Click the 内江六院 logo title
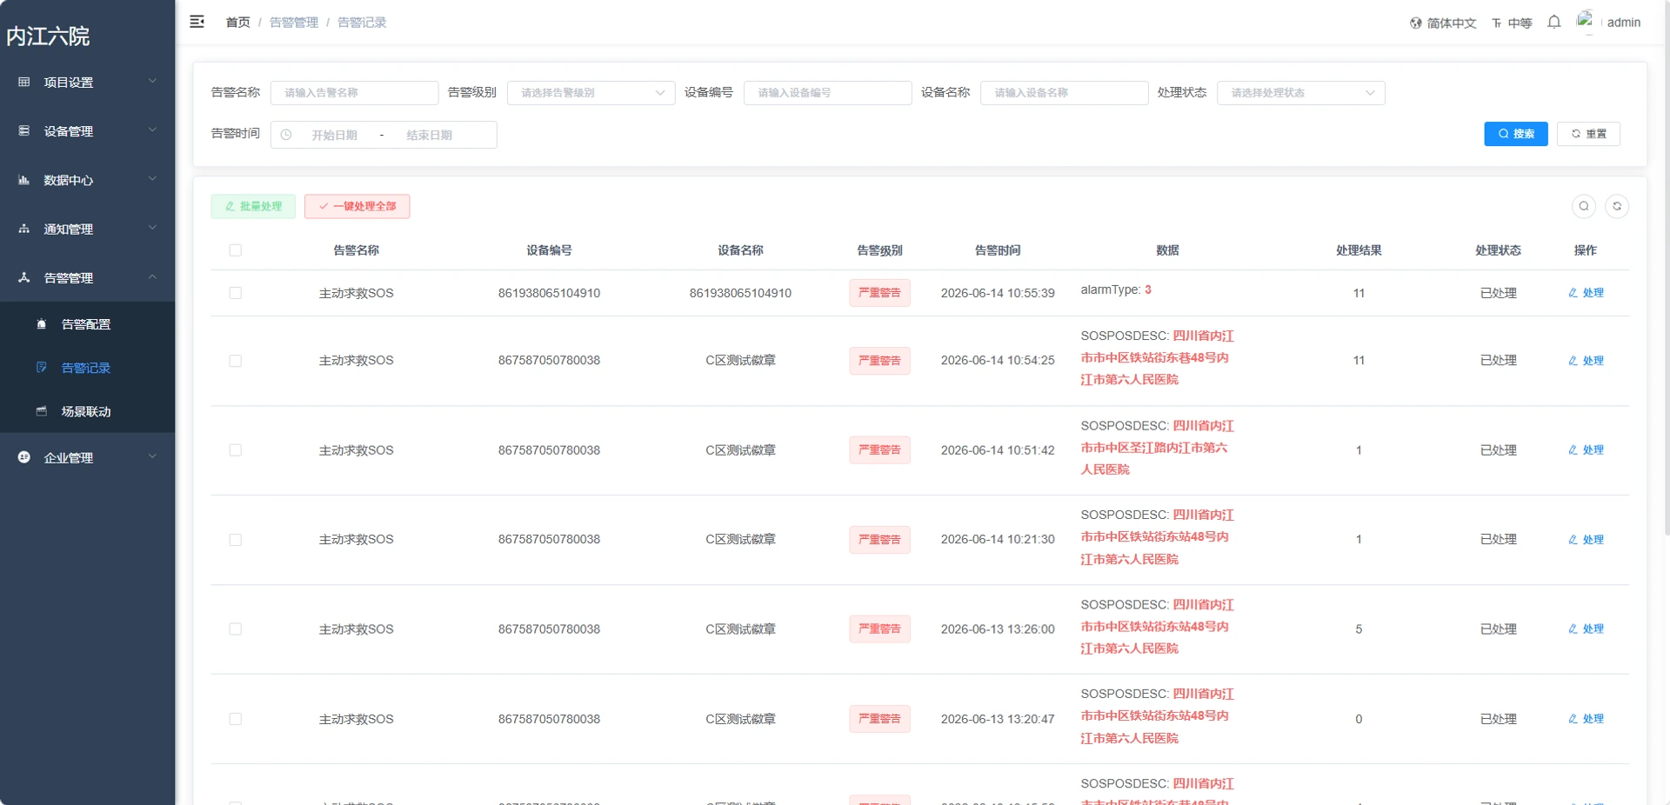Image resolution: width=1670 pixels, height=805 pixels. [49, 37]
